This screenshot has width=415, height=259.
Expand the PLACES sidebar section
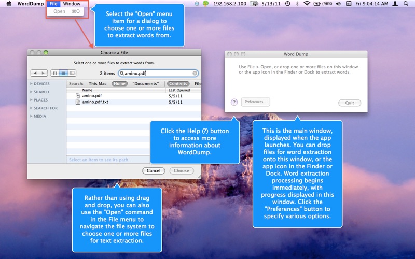pos(31,100)
